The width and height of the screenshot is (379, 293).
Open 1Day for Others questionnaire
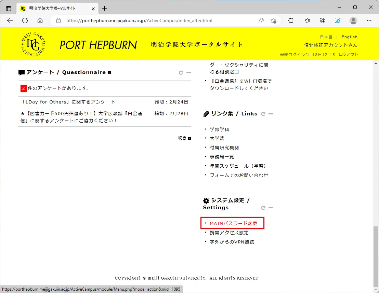point(68,102)
